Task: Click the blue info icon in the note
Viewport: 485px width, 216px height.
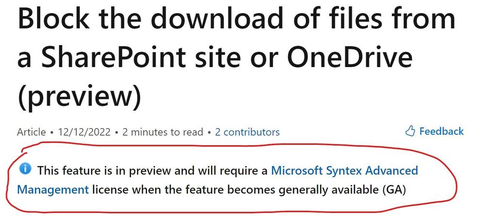Action: click(25, 168)
